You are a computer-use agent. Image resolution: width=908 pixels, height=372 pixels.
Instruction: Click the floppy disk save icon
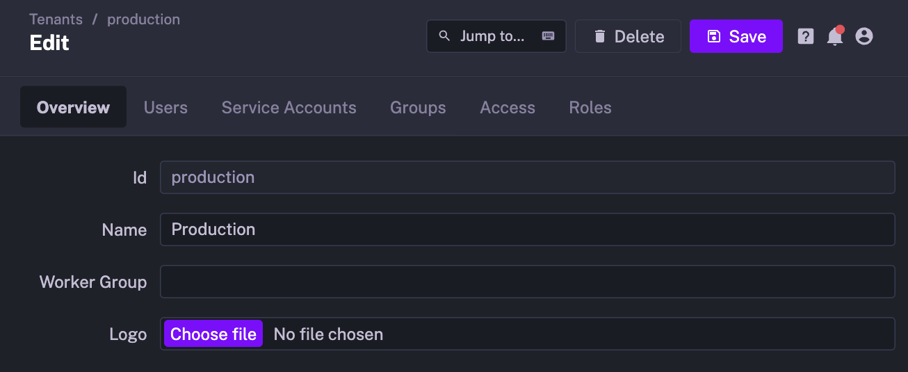[713, 36]
